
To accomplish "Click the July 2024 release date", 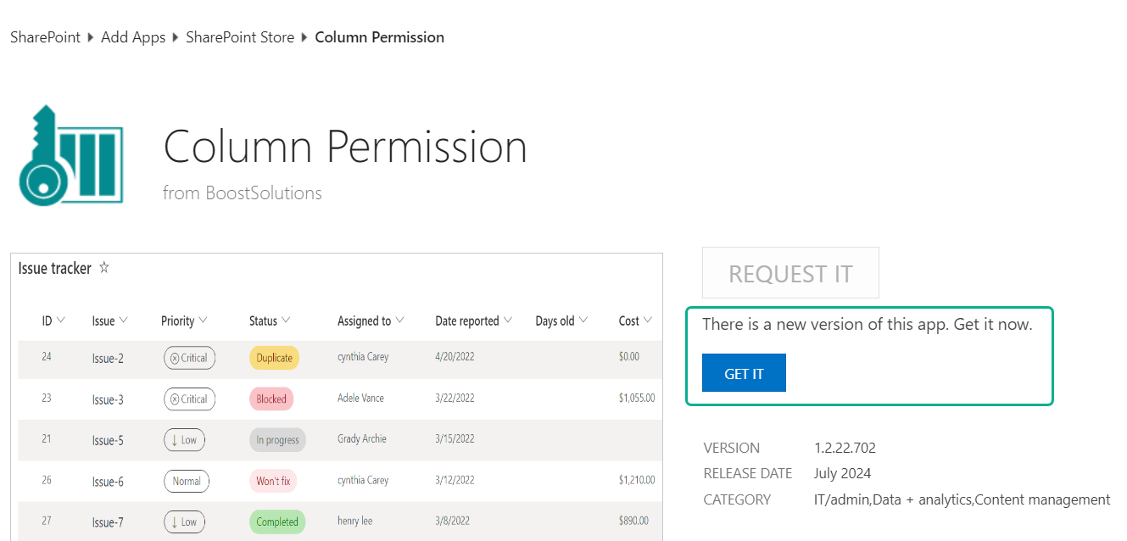I will (842, 473).
